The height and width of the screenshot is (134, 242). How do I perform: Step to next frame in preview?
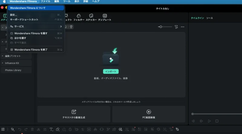(x=201, y=121)
